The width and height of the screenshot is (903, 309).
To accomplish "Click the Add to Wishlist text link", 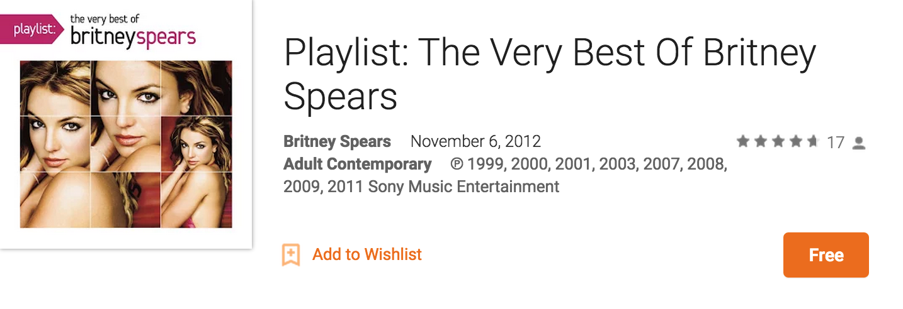I will pos(367,254).
